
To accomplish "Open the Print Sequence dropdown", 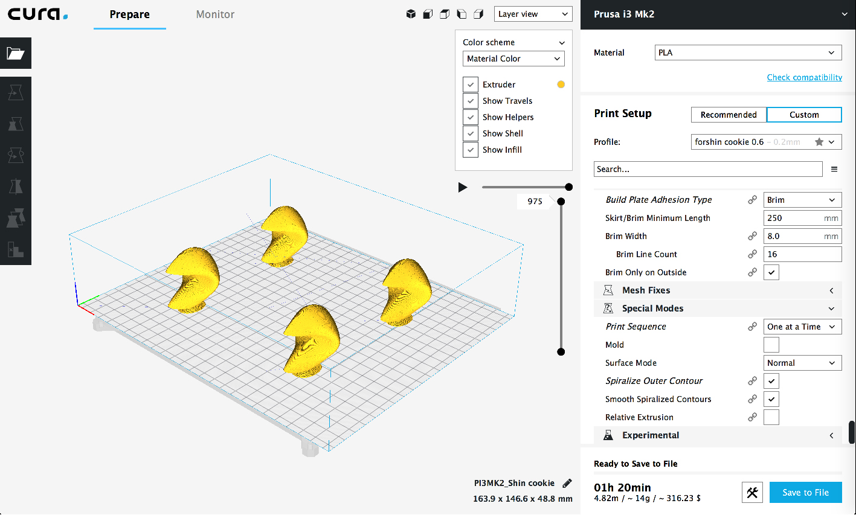I will click(803, 327).
